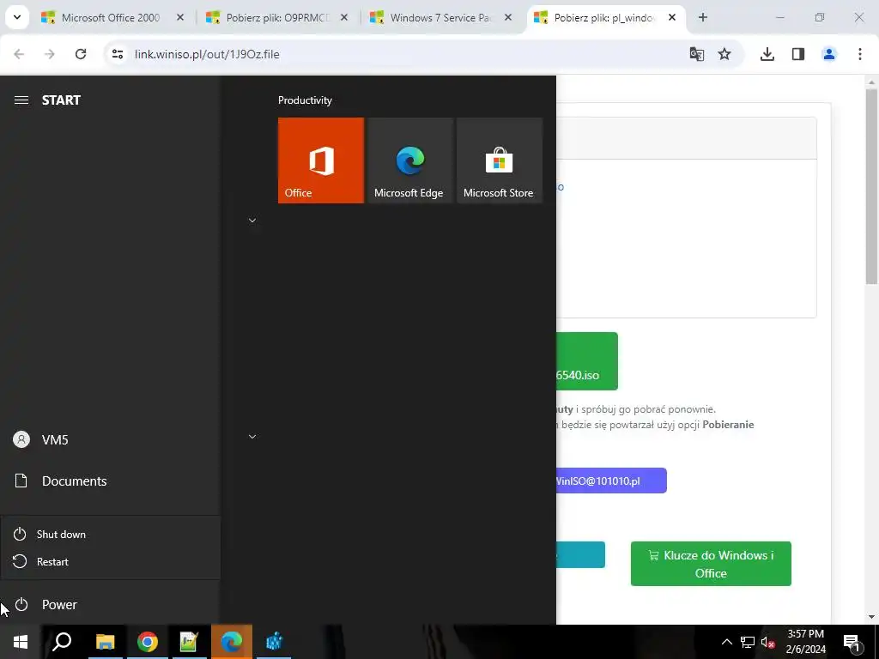Collapse the Start hamburger menu

click(21, 100)
